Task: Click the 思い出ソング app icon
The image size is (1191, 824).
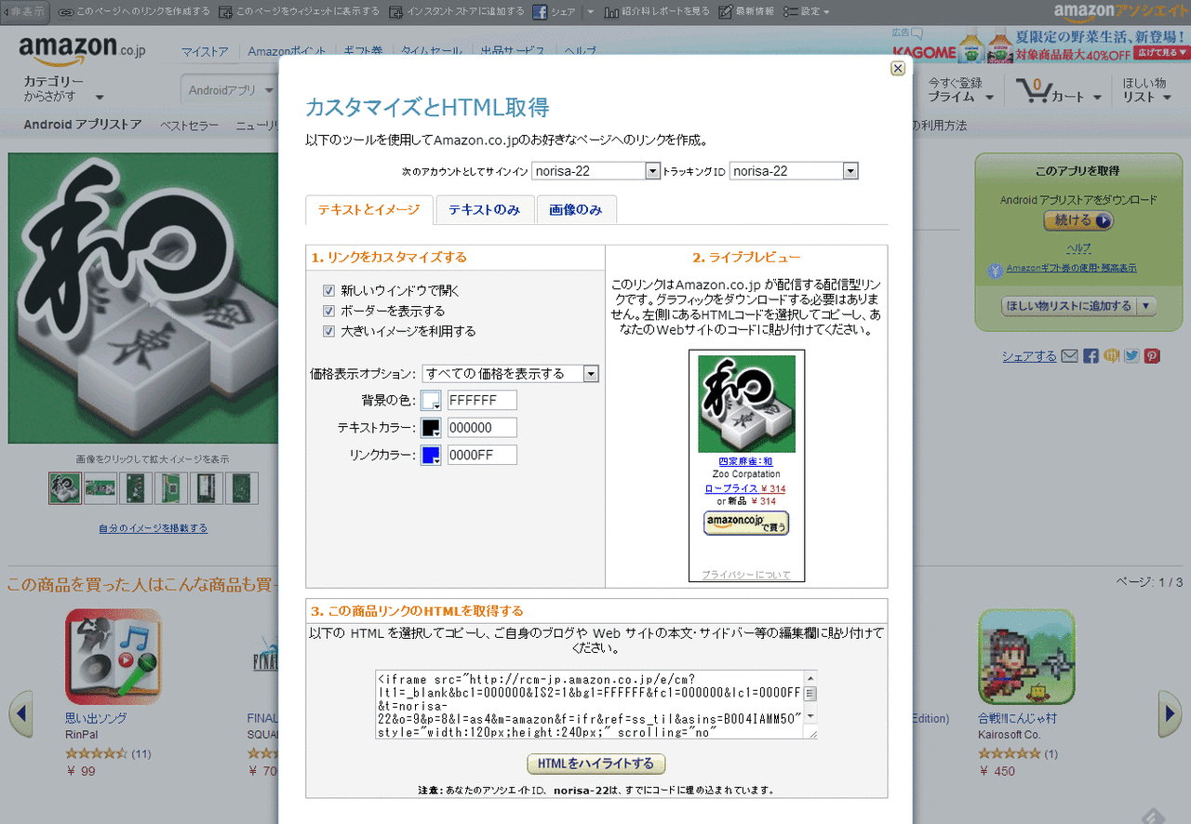Action: (113, 657)
